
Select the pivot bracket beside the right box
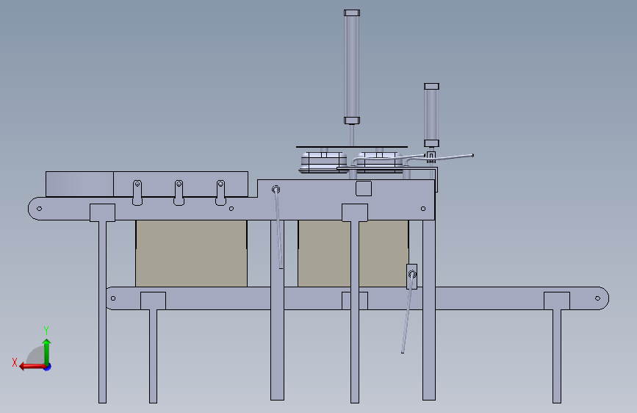pyautogui.click(x=412, y=277)
